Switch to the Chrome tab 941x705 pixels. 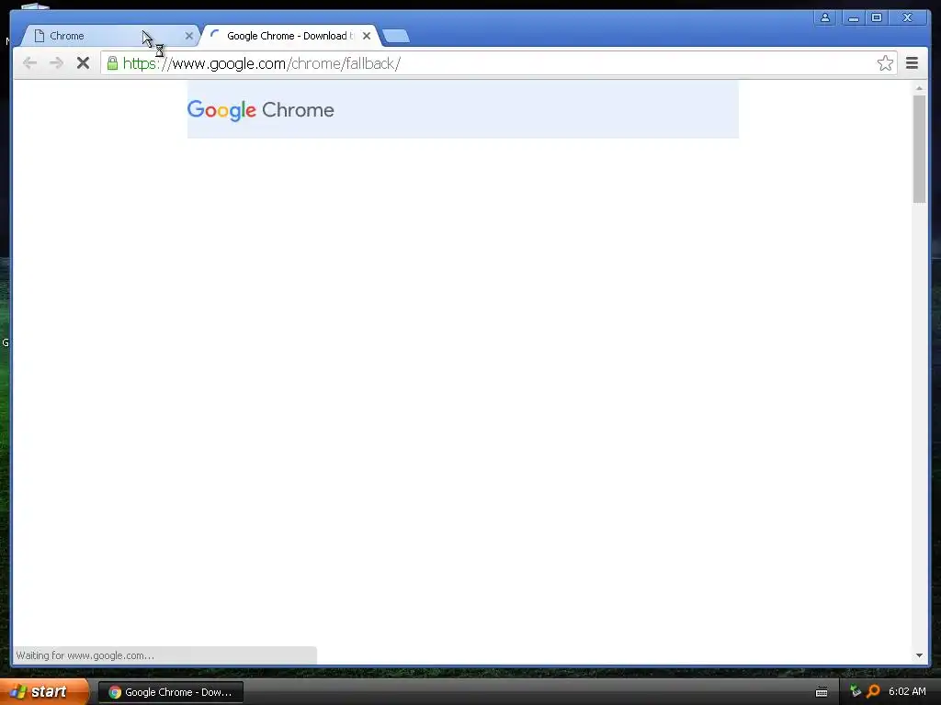pos(108,36)
